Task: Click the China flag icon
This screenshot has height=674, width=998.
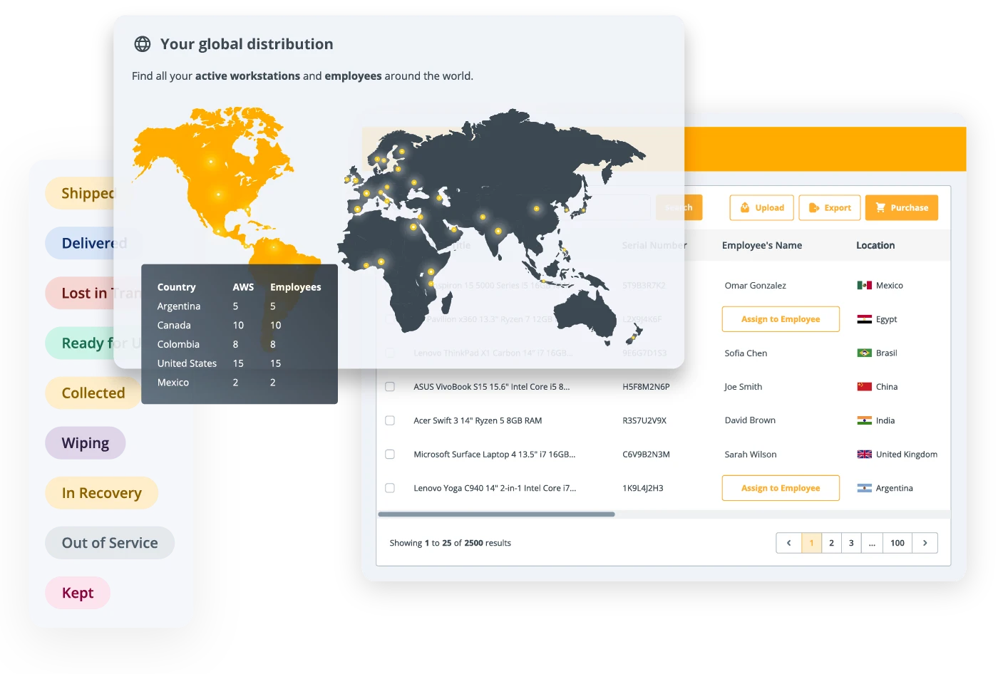Action: (x=864, y=387)
